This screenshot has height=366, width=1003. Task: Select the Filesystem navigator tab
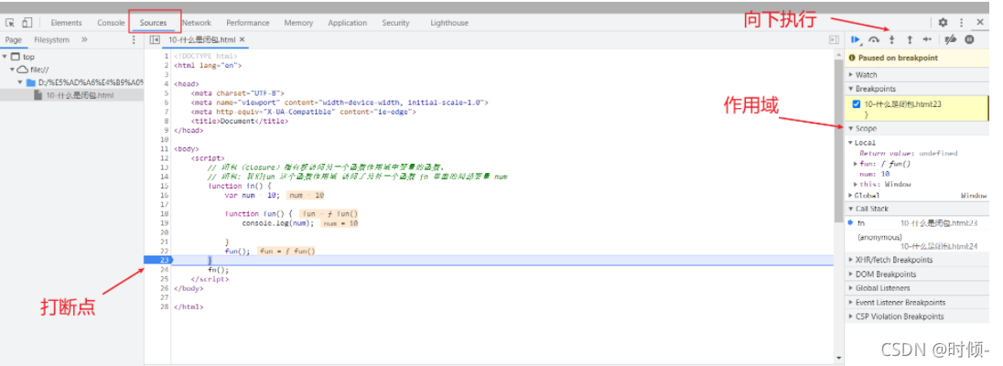(x=52, y=39)
